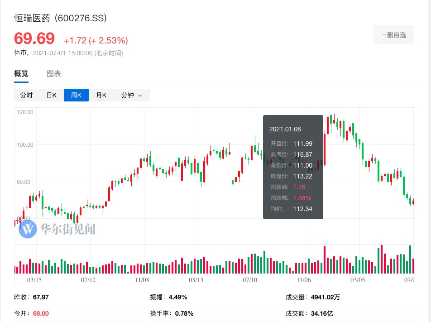This screenshot has width=431, height=322.
Task: Switch to the 概览 tab
Action: tap(21, 74)
